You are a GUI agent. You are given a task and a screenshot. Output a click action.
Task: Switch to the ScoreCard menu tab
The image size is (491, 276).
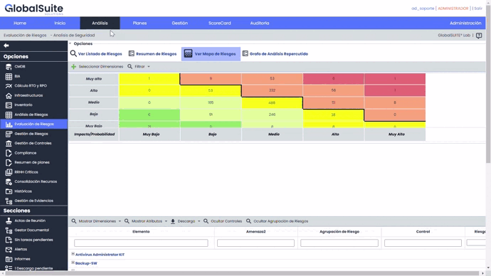point(219,23)
